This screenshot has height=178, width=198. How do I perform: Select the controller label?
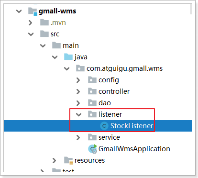tap(114, 92)
